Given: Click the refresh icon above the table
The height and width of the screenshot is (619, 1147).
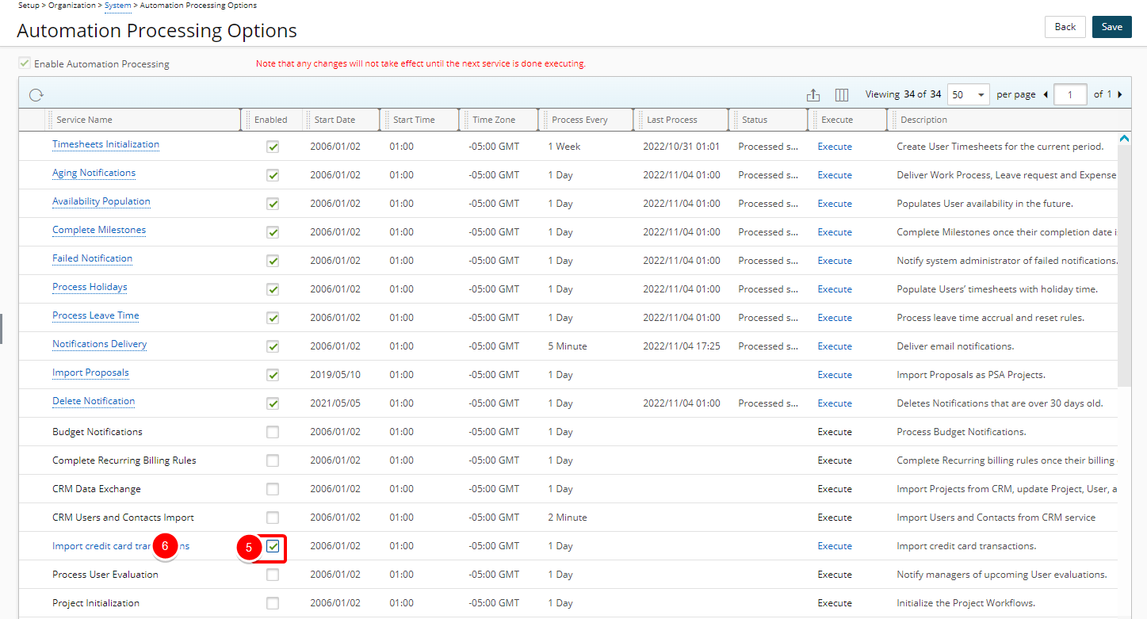Looking at the screenshot, I should pyautogui.click(x=36, y=95).
